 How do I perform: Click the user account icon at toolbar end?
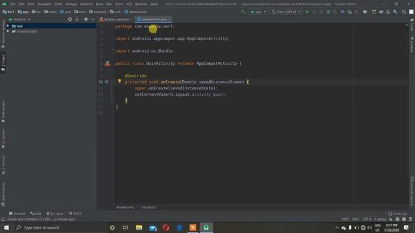(411, 12)
